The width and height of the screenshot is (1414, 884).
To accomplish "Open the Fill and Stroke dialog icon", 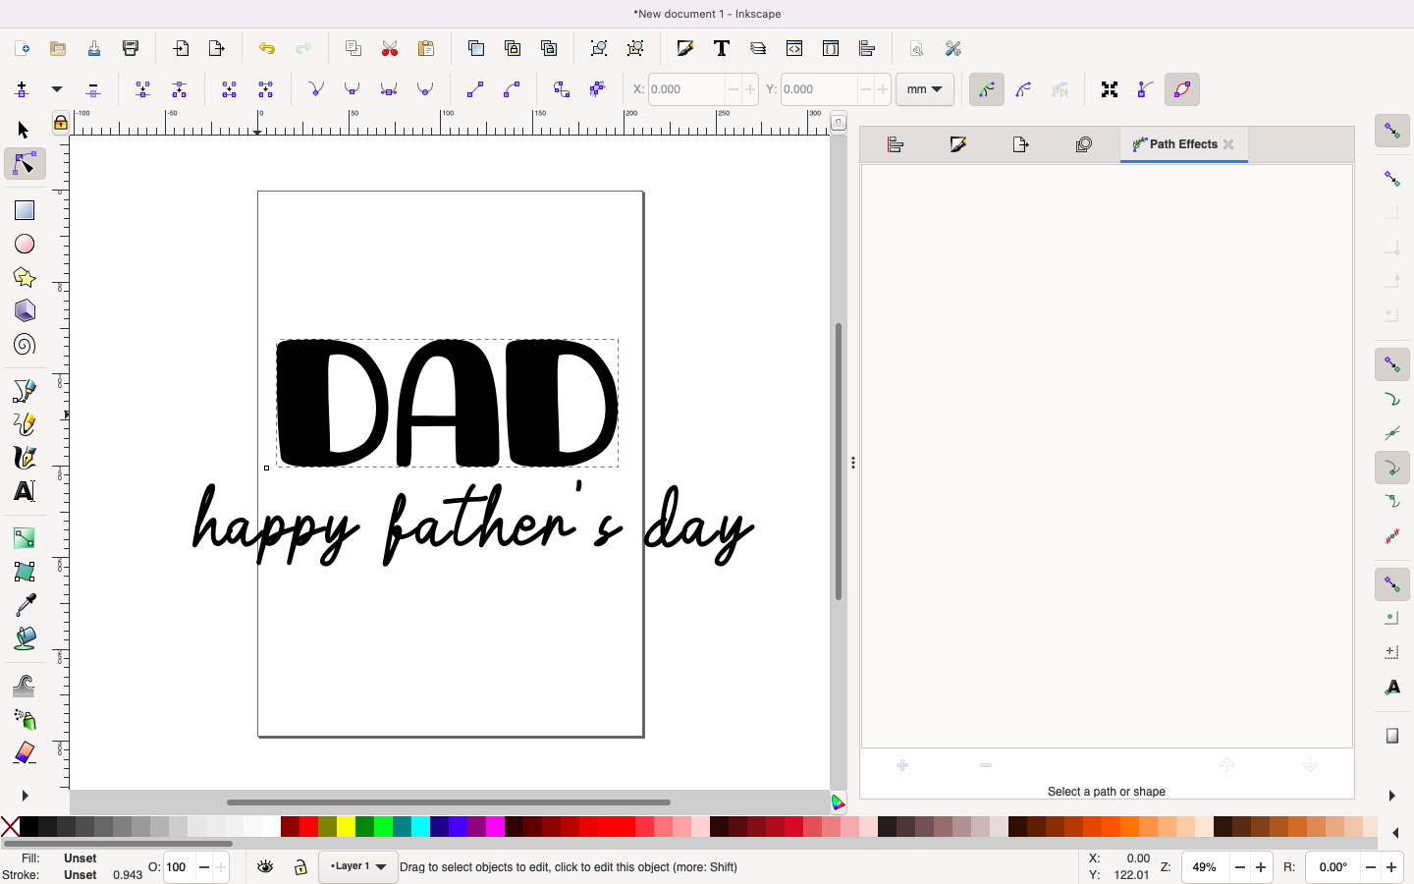I will (959, 144).
